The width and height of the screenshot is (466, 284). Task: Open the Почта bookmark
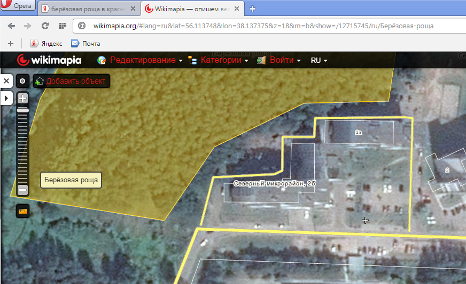[x=86, y=44]
